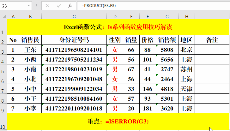Click the 'No' header cell
Viewport: 230px width, 131px height.
coord(13,40)
